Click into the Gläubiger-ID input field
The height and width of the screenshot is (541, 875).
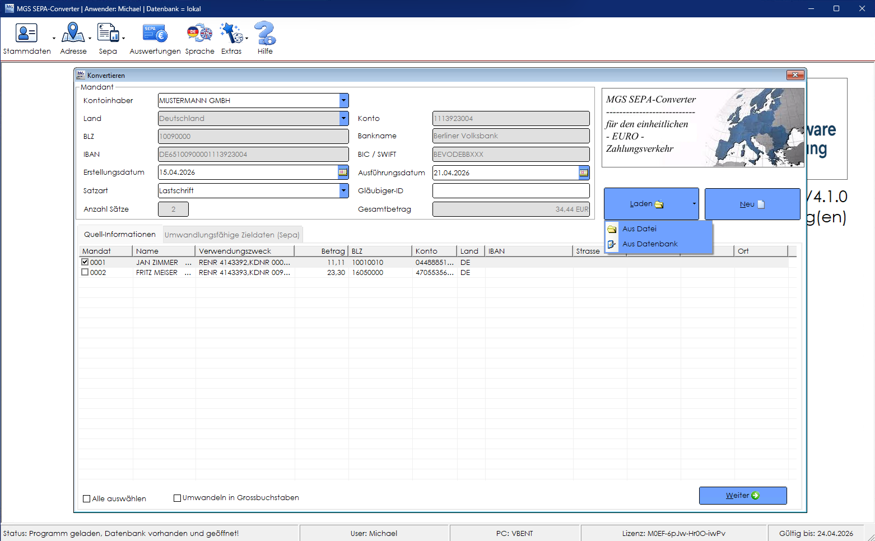(x=510, y=191)
